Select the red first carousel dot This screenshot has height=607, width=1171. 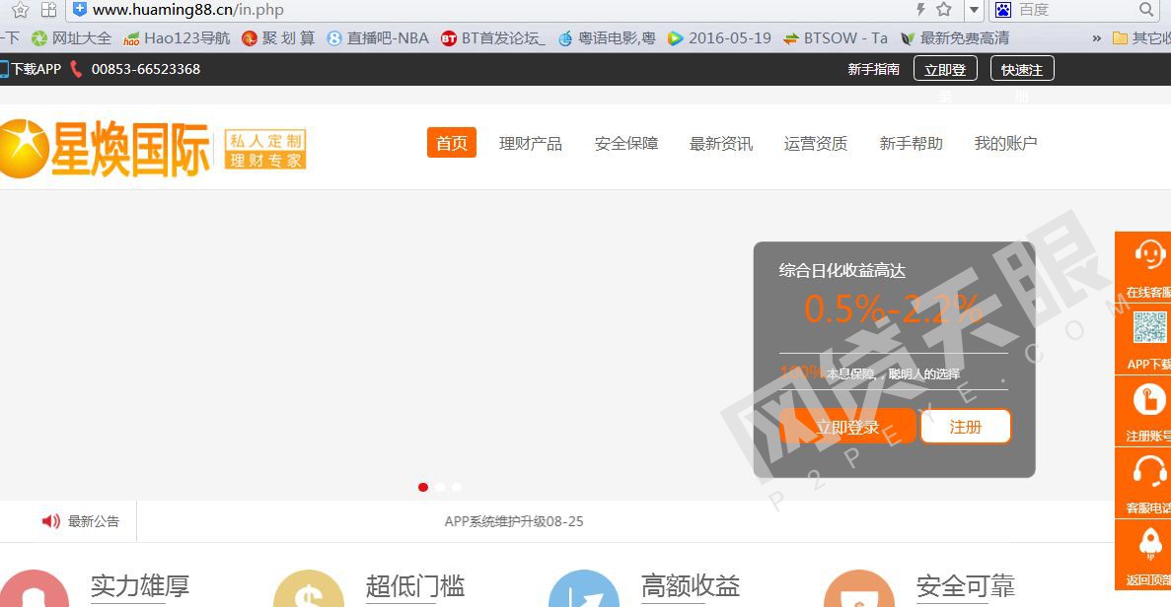pyautogui.click(x=423, y=487)
